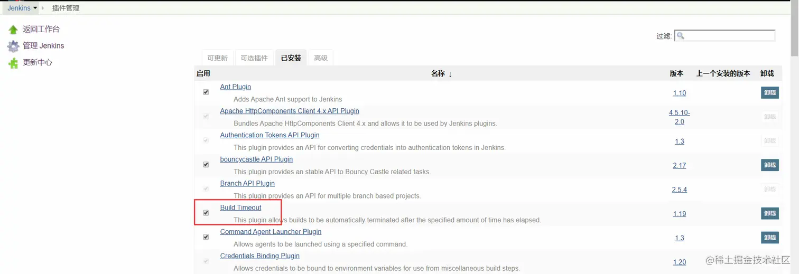Select the 已安装 tab

[x=291, y=58]
